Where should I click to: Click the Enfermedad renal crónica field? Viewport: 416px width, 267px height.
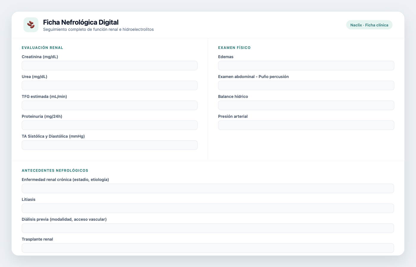point(208,188)
